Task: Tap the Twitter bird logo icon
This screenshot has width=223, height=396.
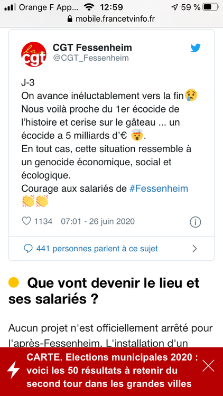Action: coord(196,48)
